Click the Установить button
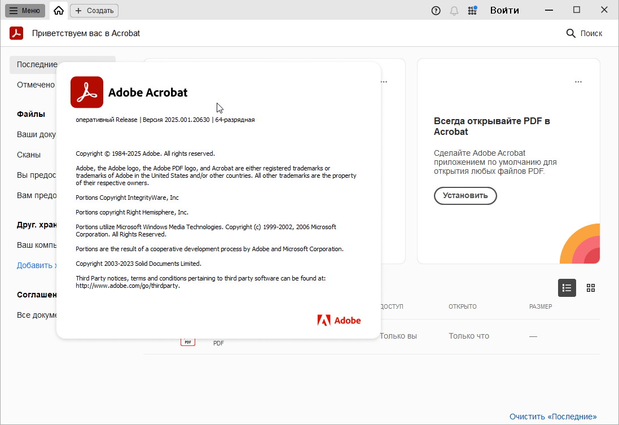Image resolution: width=619 pixels, height=425 pixels. (465, 195)
